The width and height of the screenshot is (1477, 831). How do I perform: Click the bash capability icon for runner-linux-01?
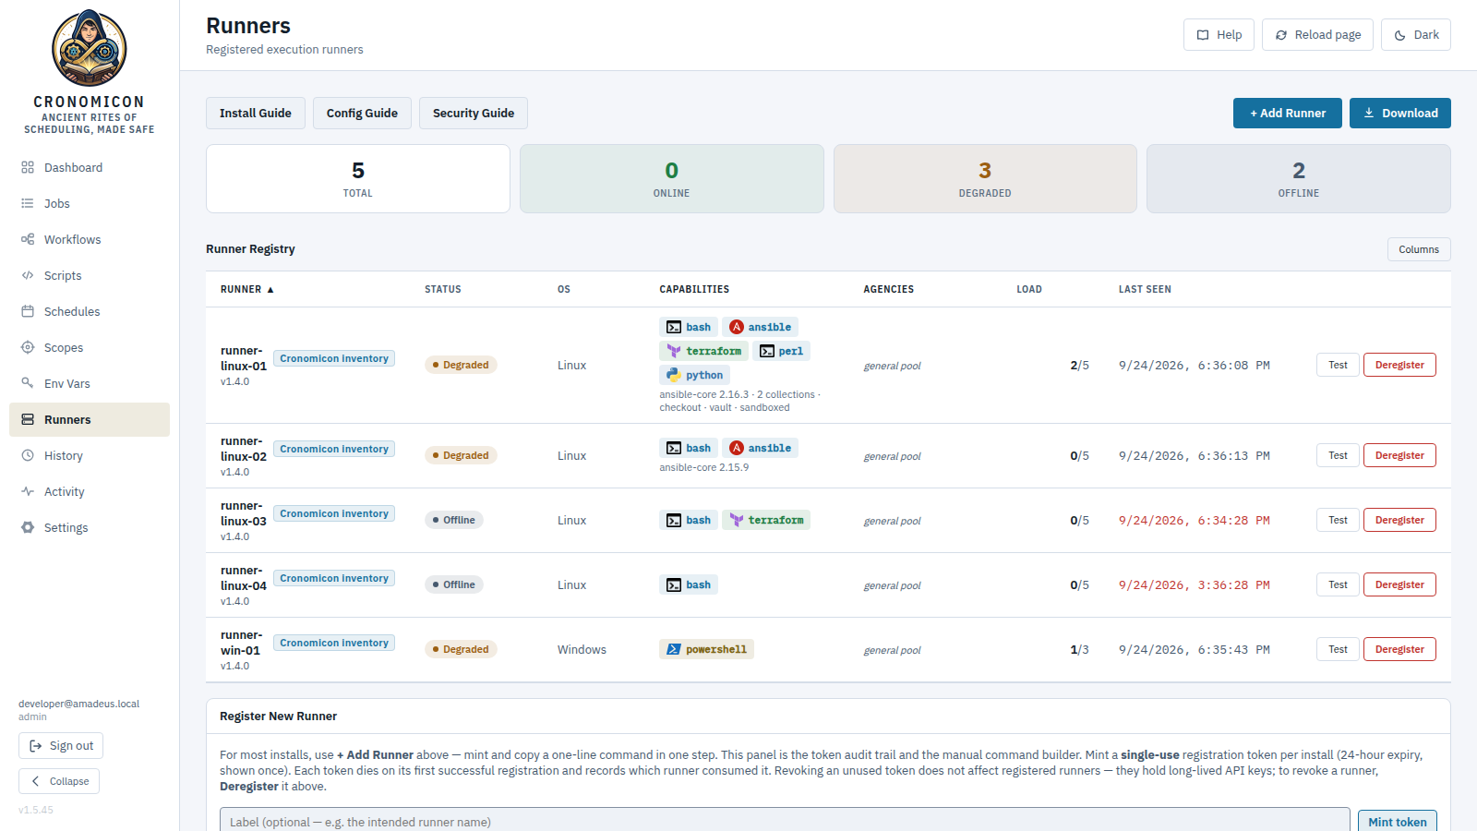coord(674,327)
